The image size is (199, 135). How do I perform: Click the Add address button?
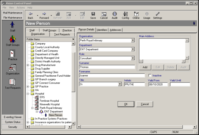pos(145,67)
